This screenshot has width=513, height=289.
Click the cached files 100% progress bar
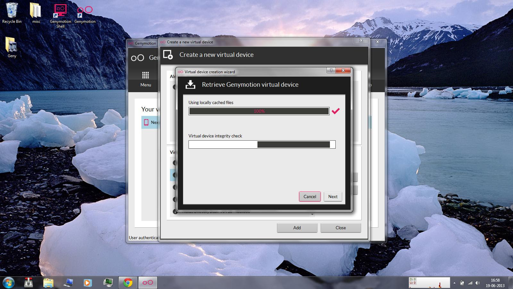pos(259,111)
